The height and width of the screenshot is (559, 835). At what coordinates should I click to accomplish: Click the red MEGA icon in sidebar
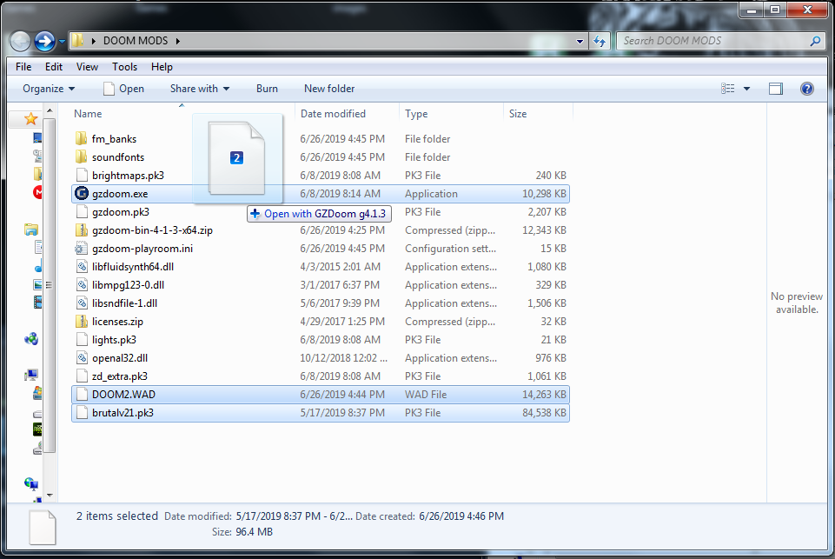tap(38, 192)
